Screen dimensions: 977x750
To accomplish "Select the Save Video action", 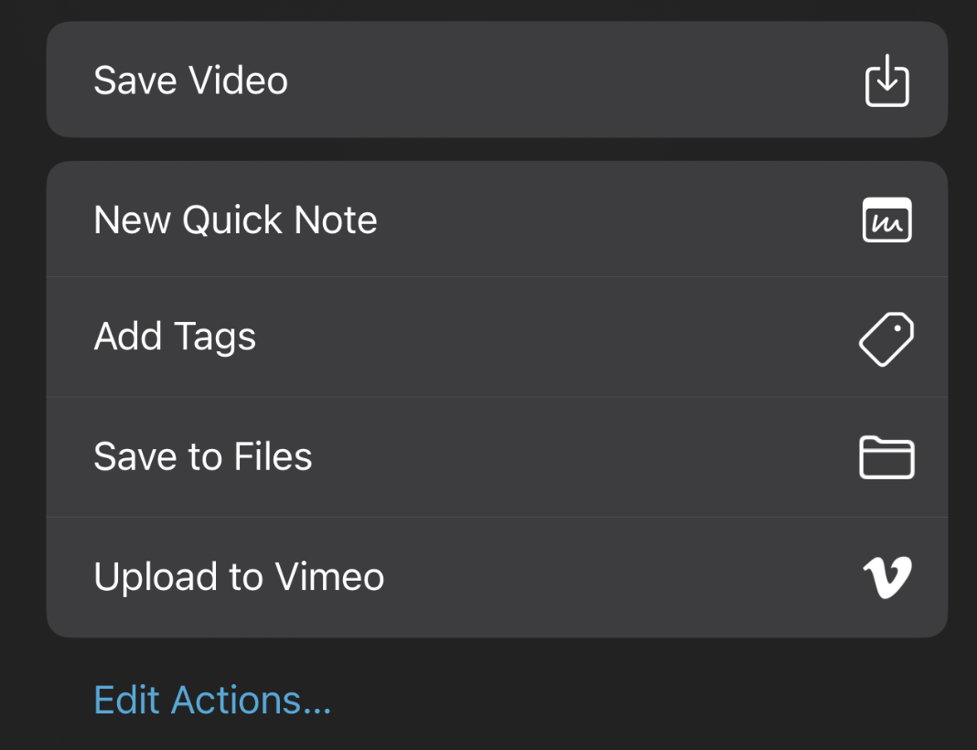I will tap(498, 80).
